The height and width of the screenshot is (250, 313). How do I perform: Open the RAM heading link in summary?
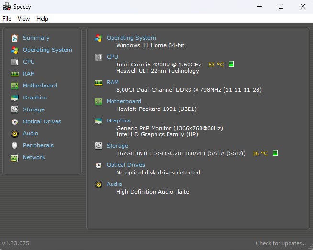[x=112, y=82]
